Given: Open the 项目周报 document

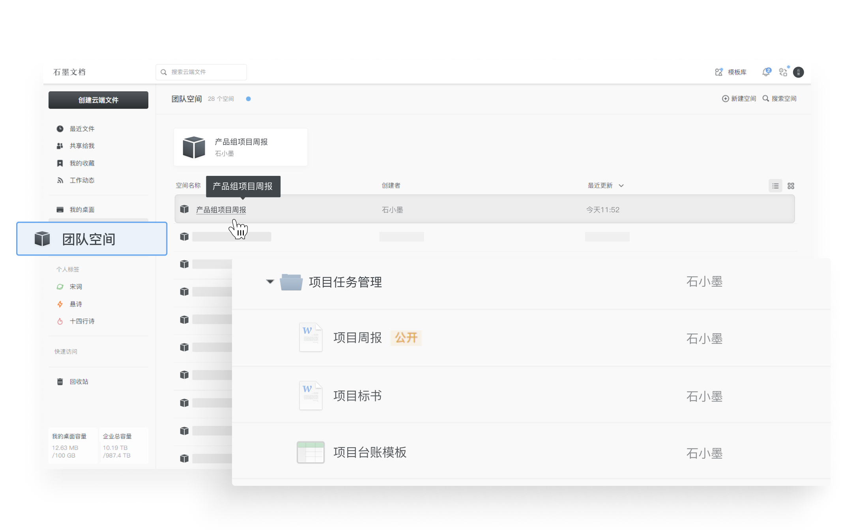Looking at the screenshot, I should (357, 338).
